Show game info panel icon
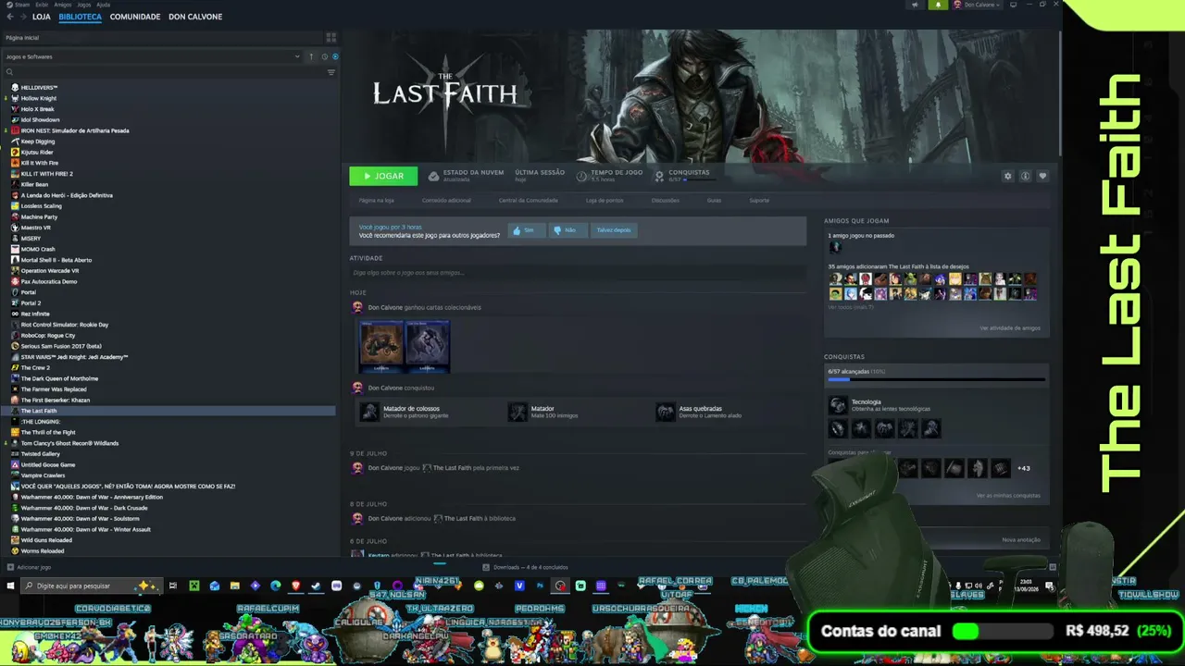 pos(1025,176)
